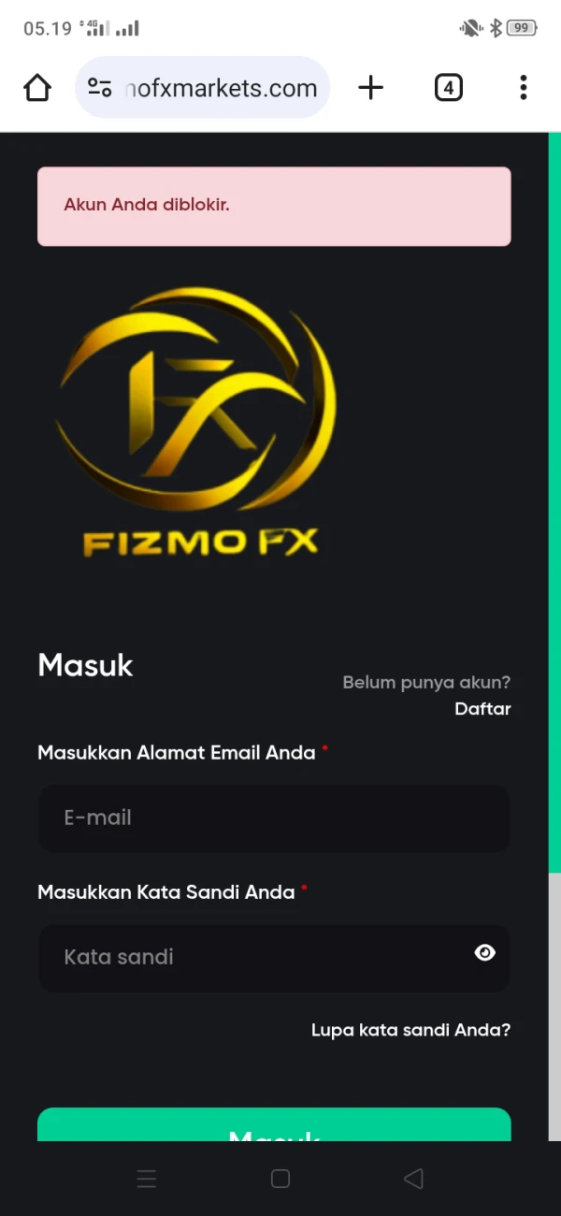
Task: Tap the Android home square button
Action: click(280, 1179)
